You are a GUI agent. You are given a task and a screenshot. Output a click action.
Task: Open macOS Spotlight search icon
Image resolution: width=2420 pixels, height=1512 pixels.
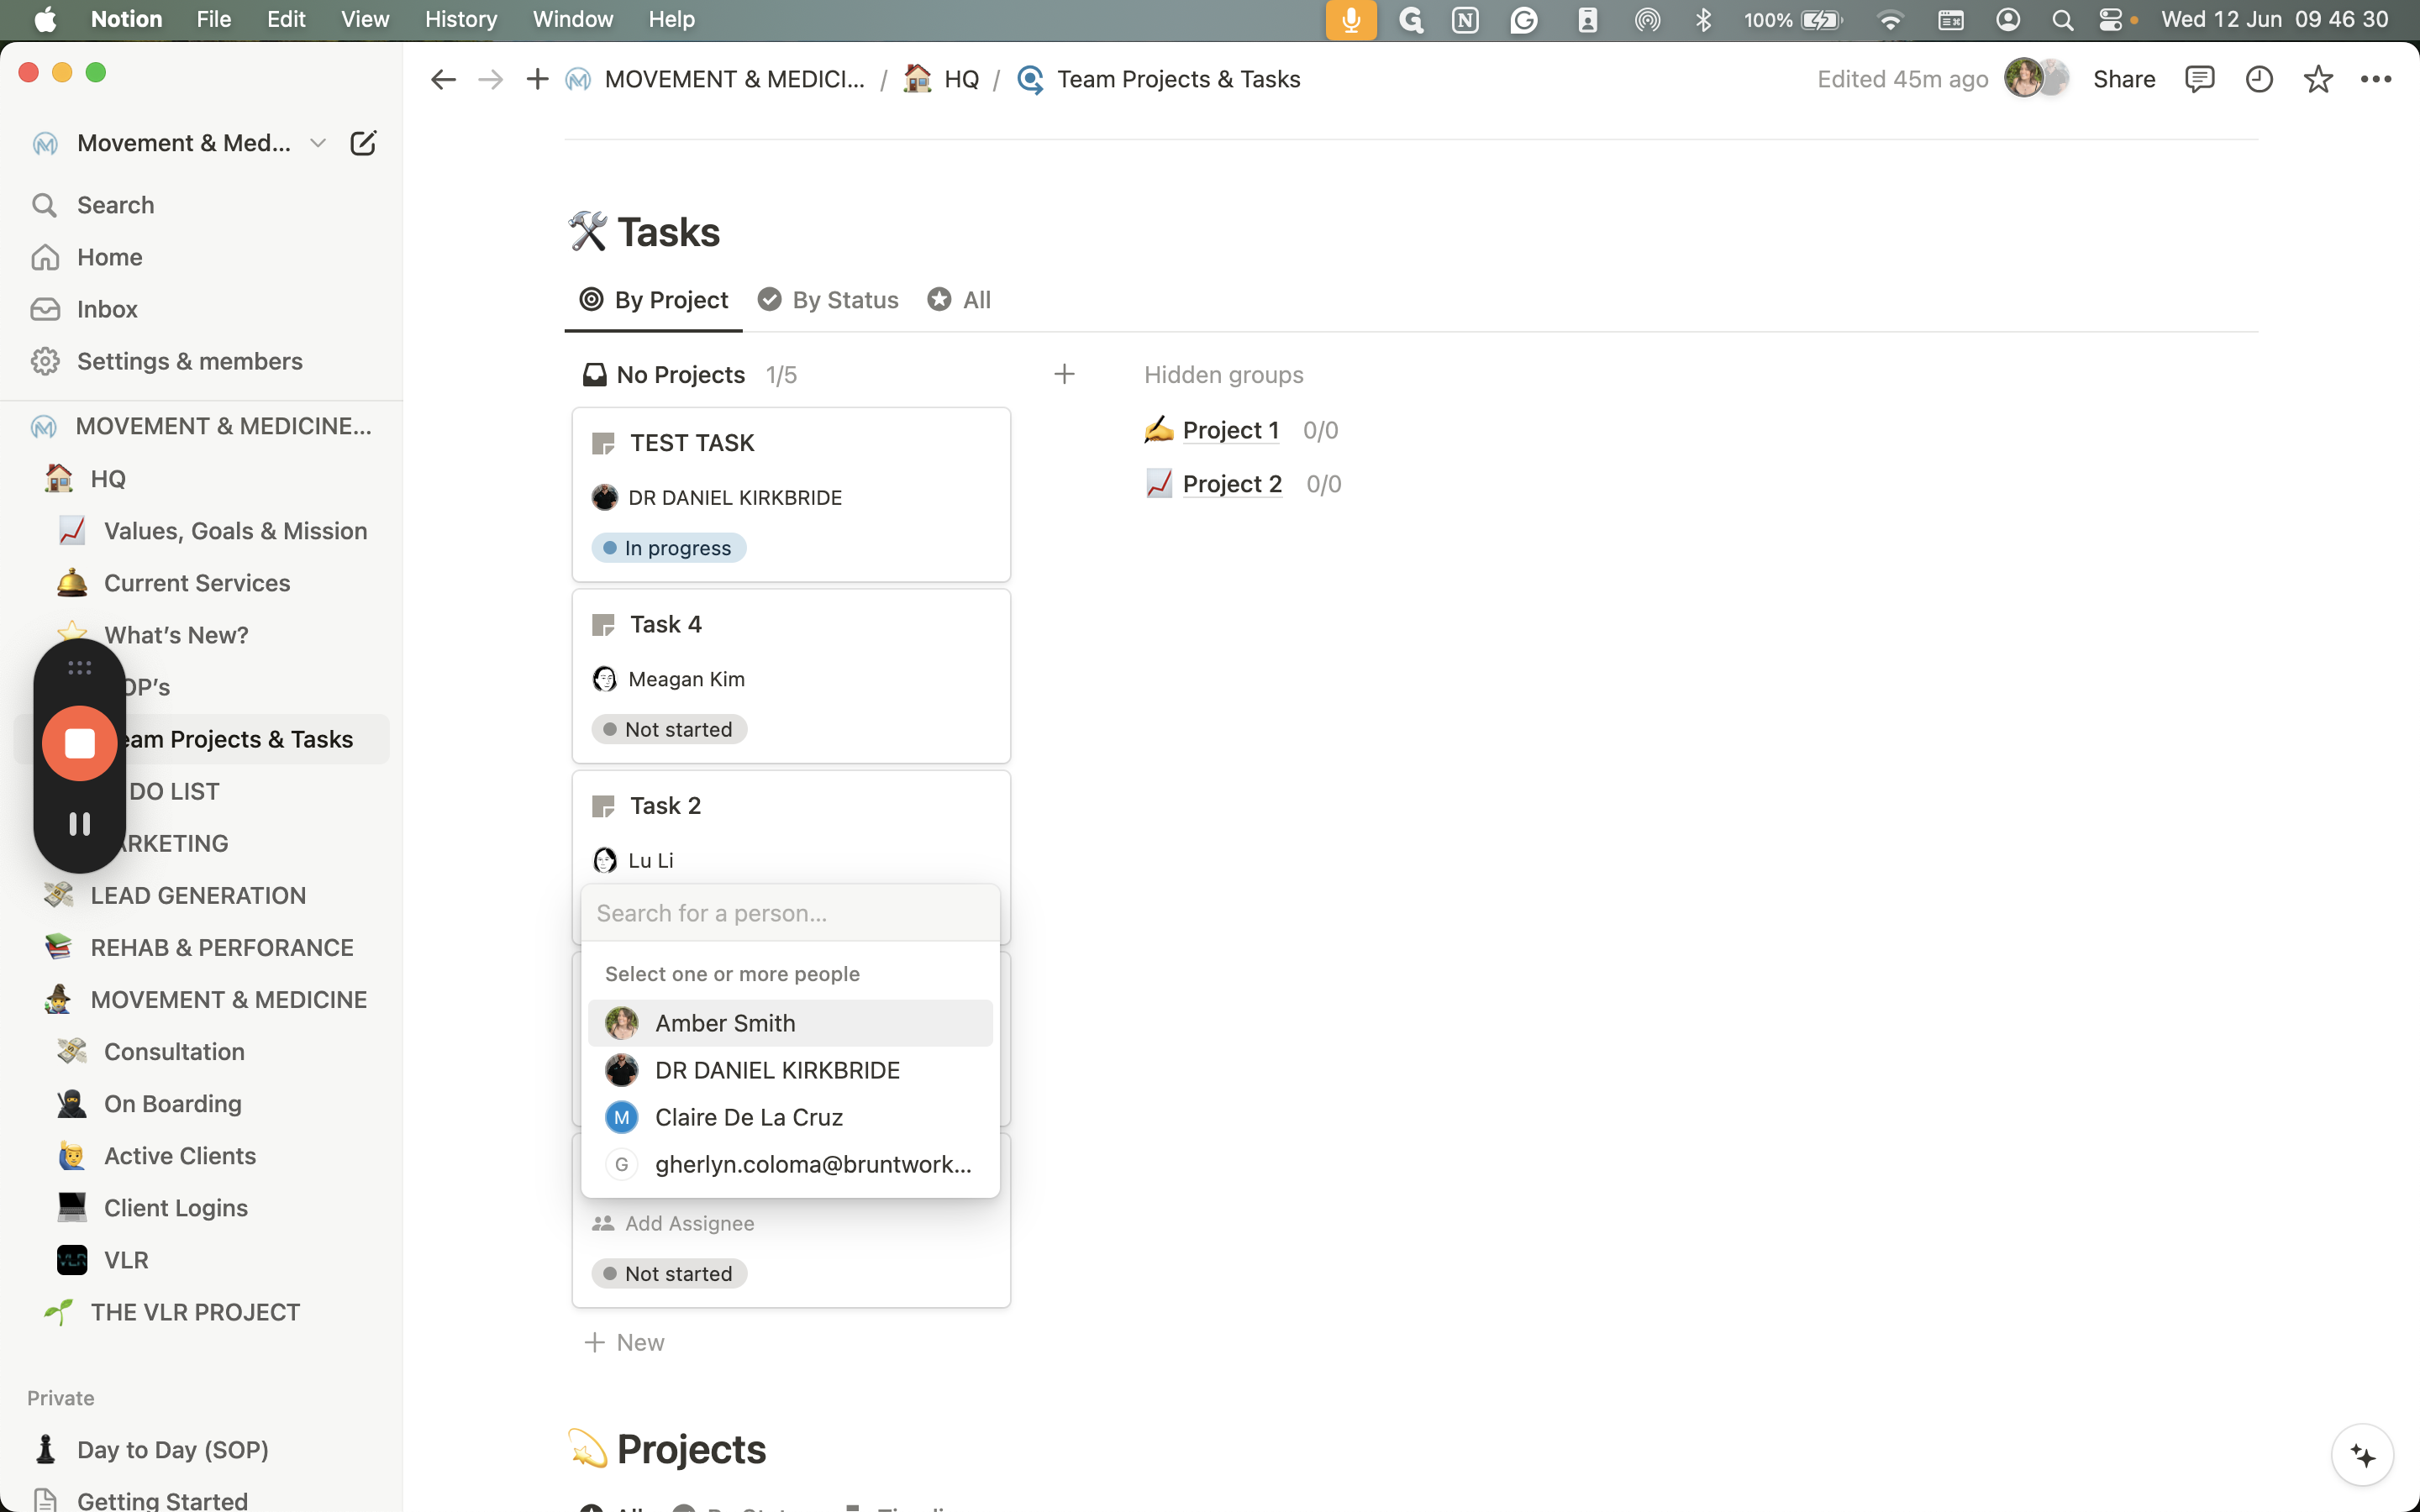2062,20
